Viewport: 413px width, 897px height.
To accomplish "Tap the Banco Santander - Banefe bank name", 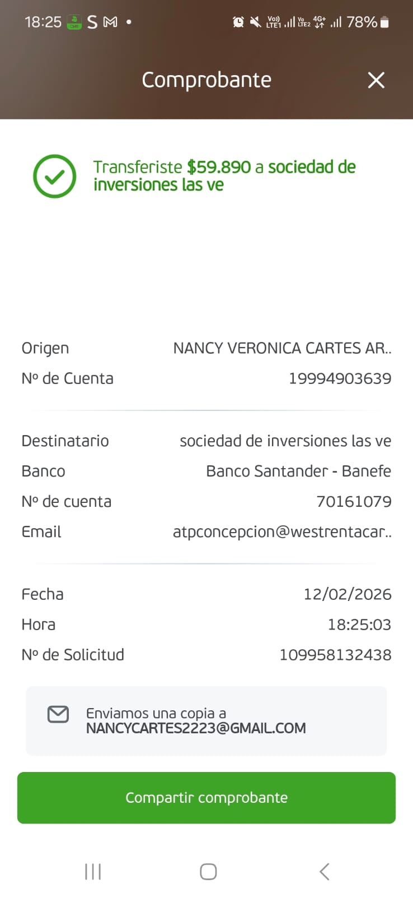I will [299, 471].
